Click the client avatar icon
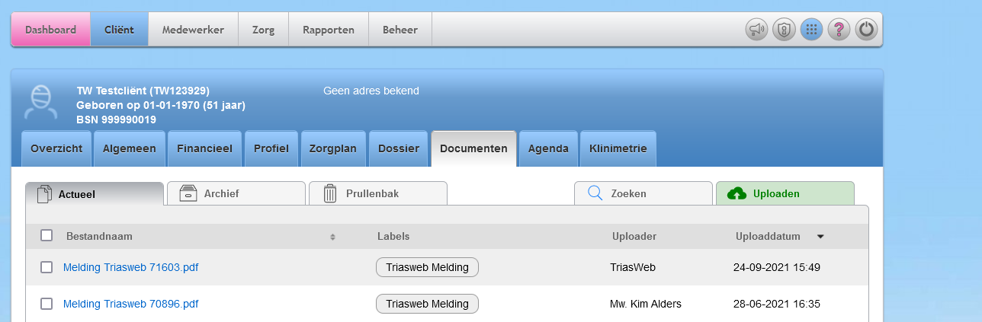The image size is (982, 322). point(40,102)
